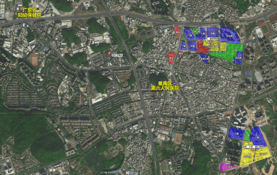Select the 五矿万樾台 white label

tap(117, 55)
